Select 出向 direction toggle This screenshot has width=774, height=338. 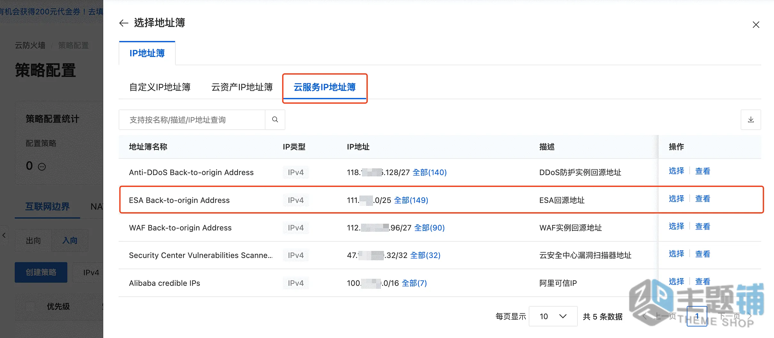click(33, 240)
